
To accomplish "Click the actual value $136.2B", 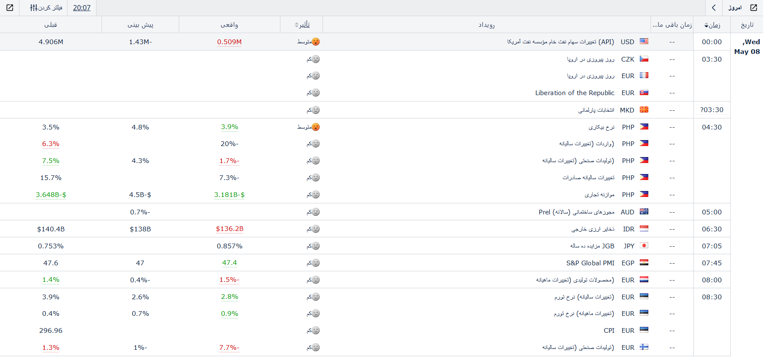I will [x=229, y=228].
